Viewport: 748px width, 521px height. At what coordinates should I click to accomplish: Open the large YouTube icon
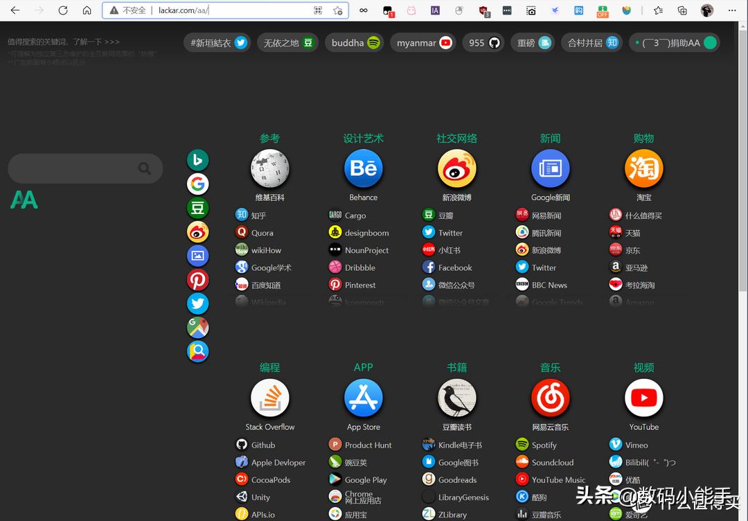point(644,398)
